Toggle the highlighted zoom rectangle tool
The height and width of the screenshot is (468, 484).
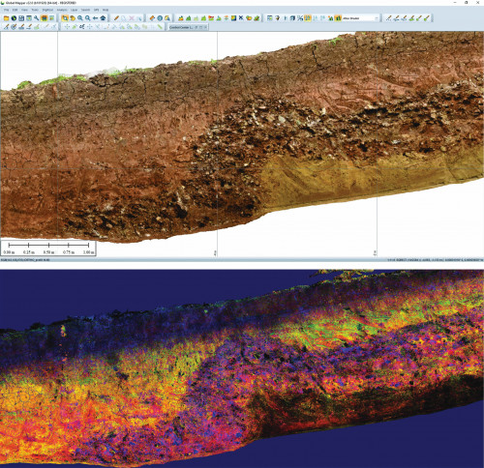tap(65, 18)
